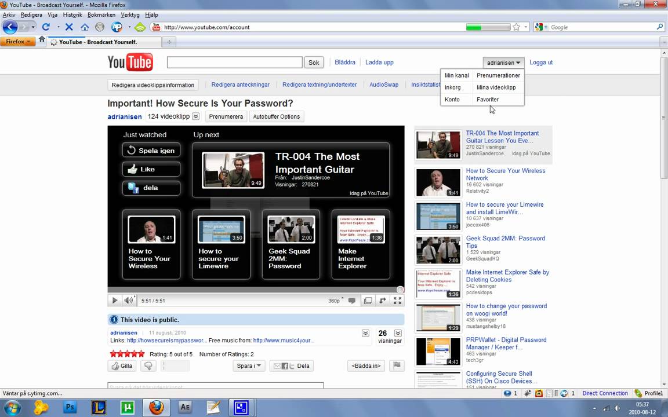Open the Arkiv menu
Screen dimensions: 668x417
(9, 14)
